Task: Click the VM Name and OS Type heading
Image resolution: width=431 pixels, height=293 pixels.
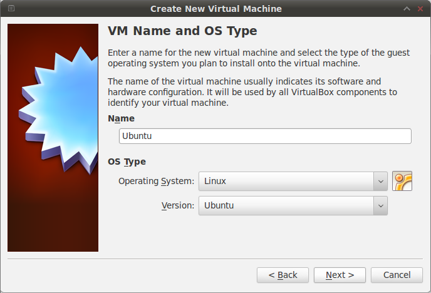Action: 182,31
